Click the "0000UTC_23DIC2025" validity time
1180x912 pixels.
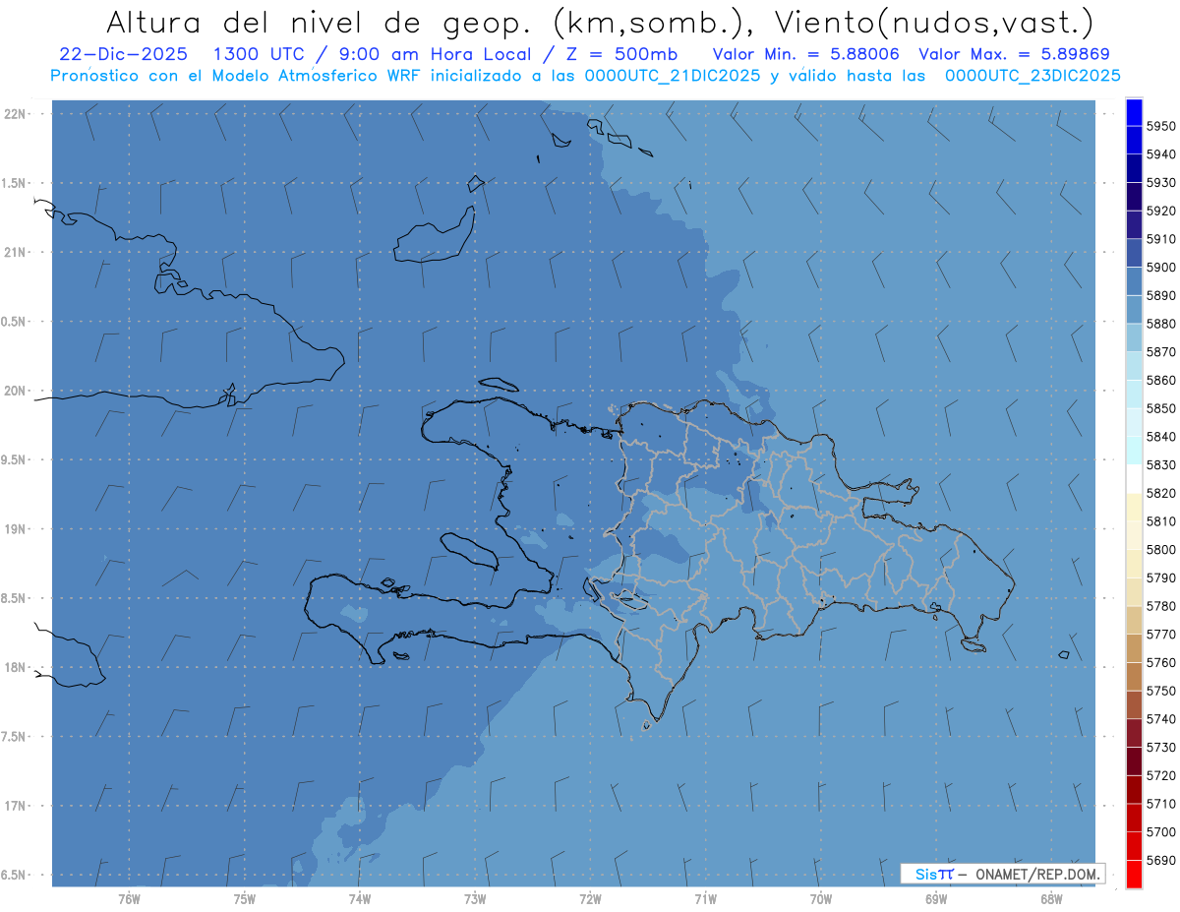pos(1032,76)
